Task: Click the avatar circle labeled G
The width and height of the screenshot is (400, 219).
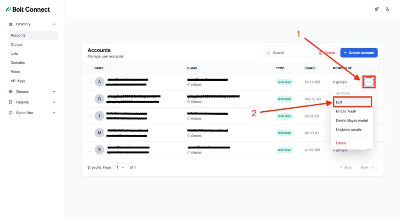Action: 99,99
